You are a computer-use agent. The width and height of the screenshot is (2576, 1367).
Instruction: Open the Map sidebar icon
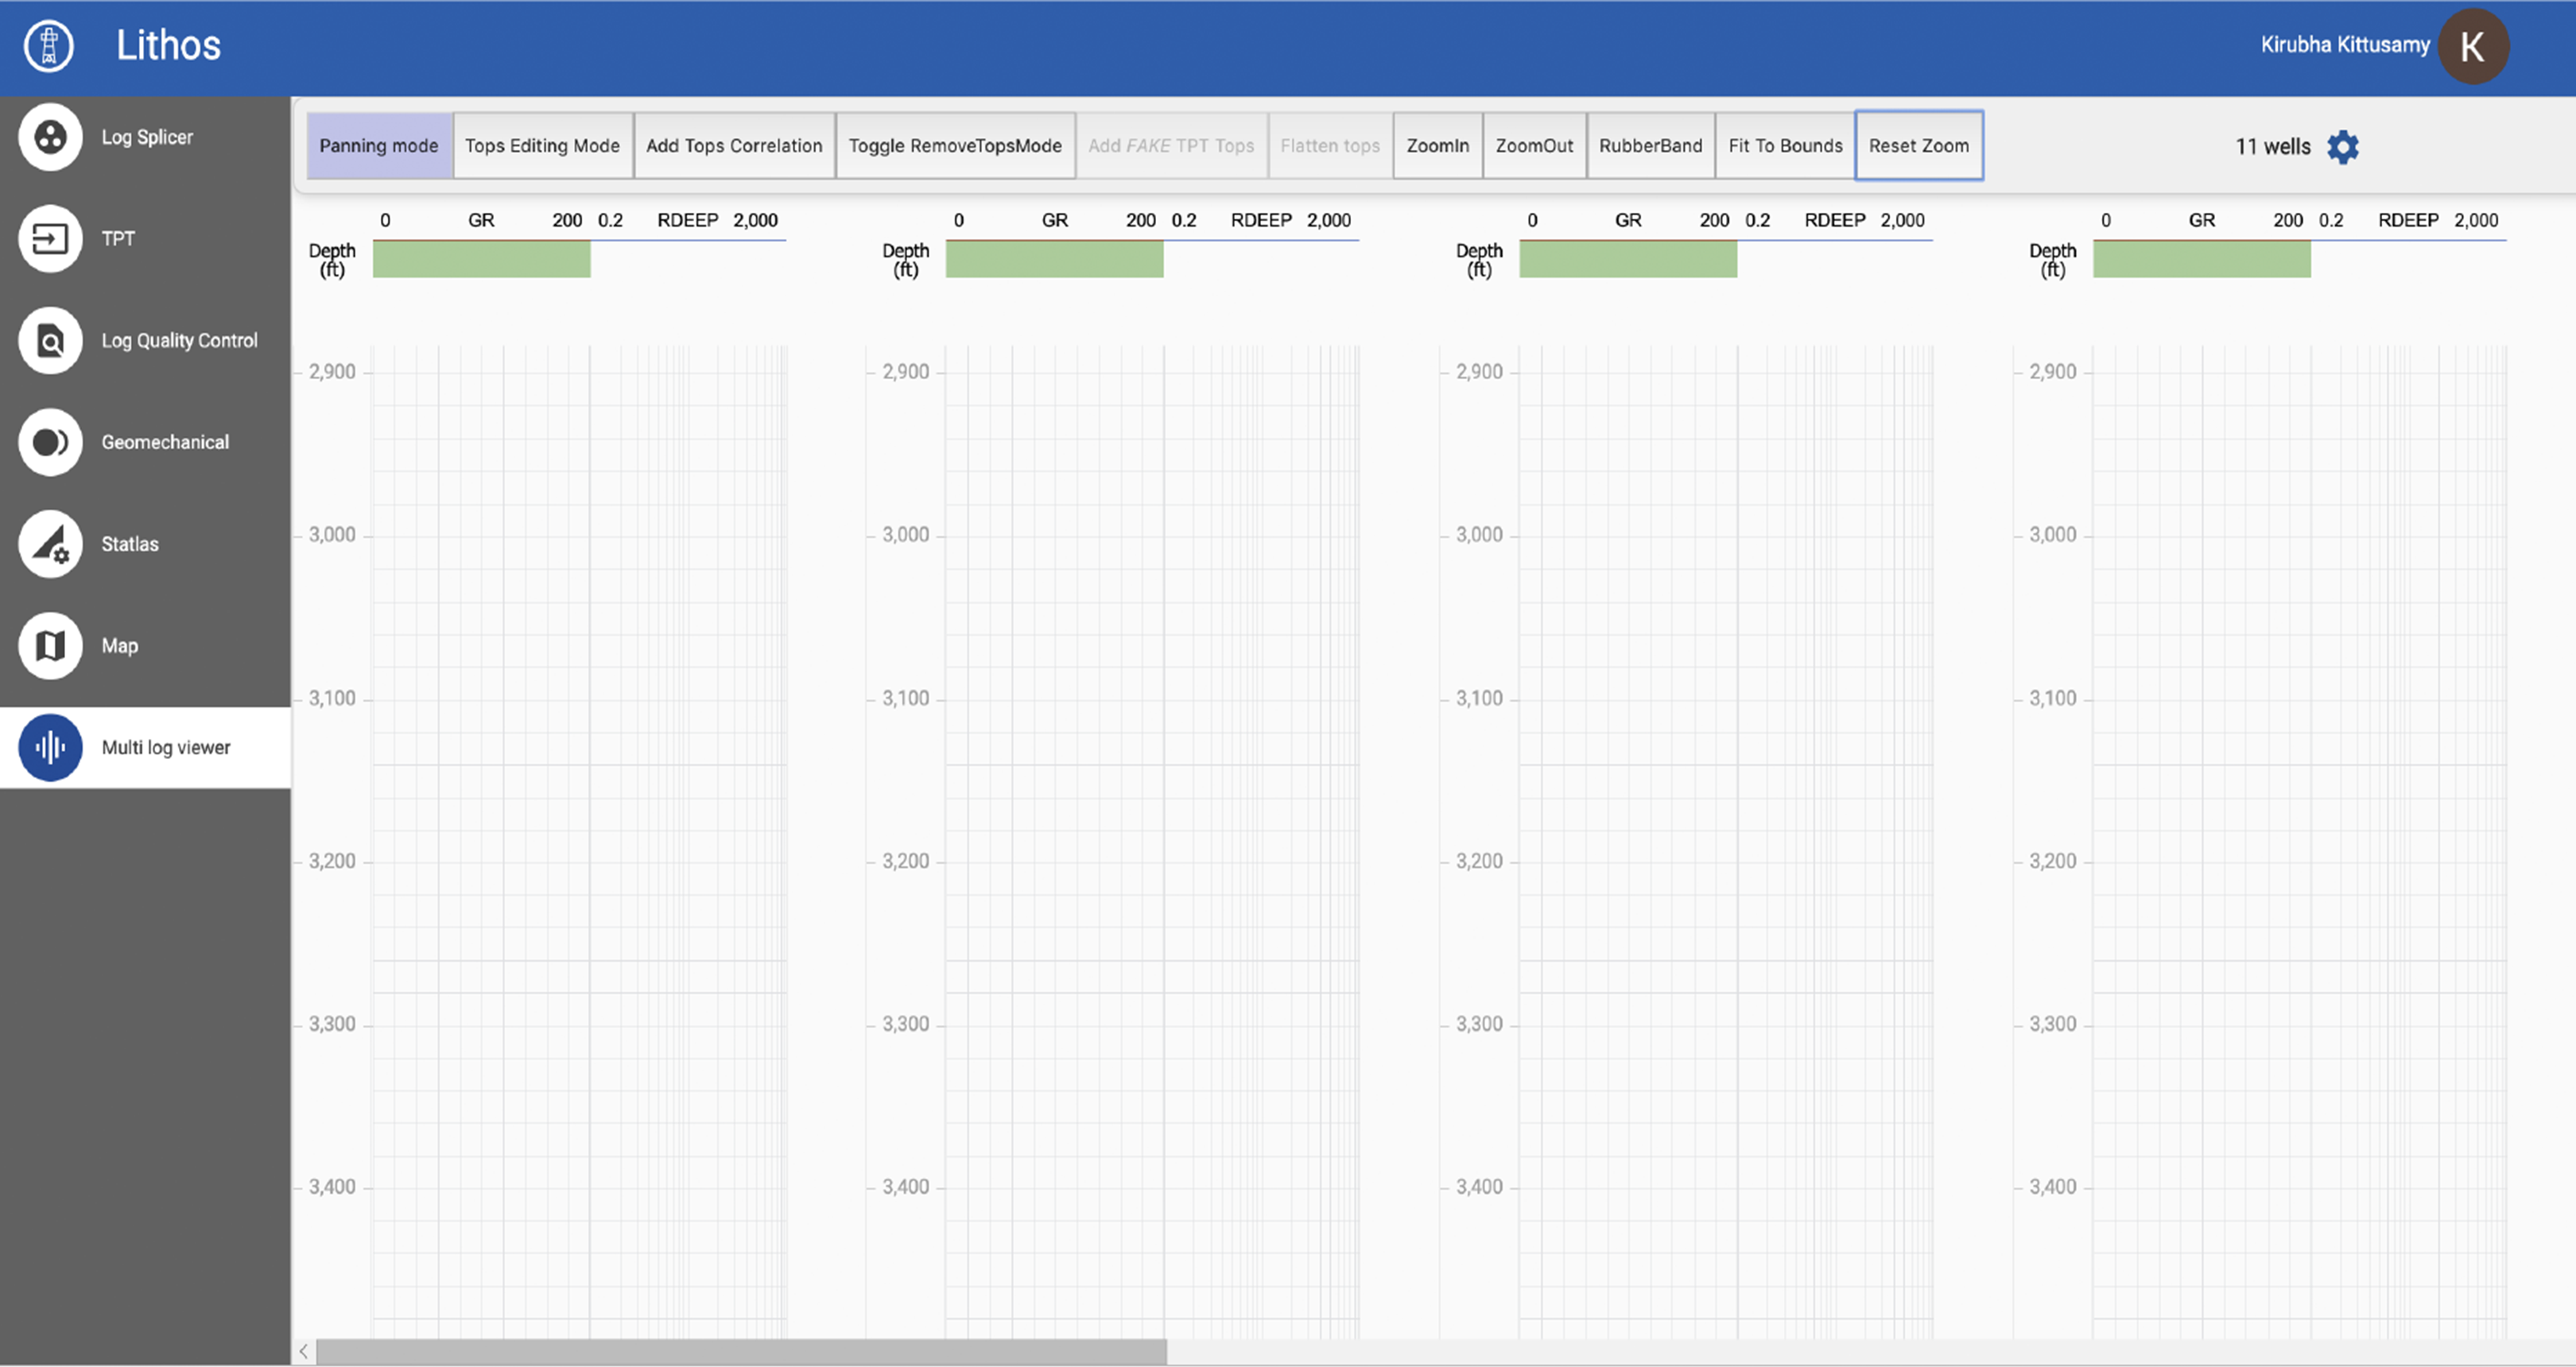pyautogui.click(x=50, y=645)
